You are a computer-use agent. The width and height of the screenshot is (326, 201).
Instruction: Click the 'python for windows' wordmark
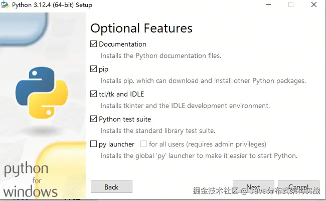(x=29, y=179)
